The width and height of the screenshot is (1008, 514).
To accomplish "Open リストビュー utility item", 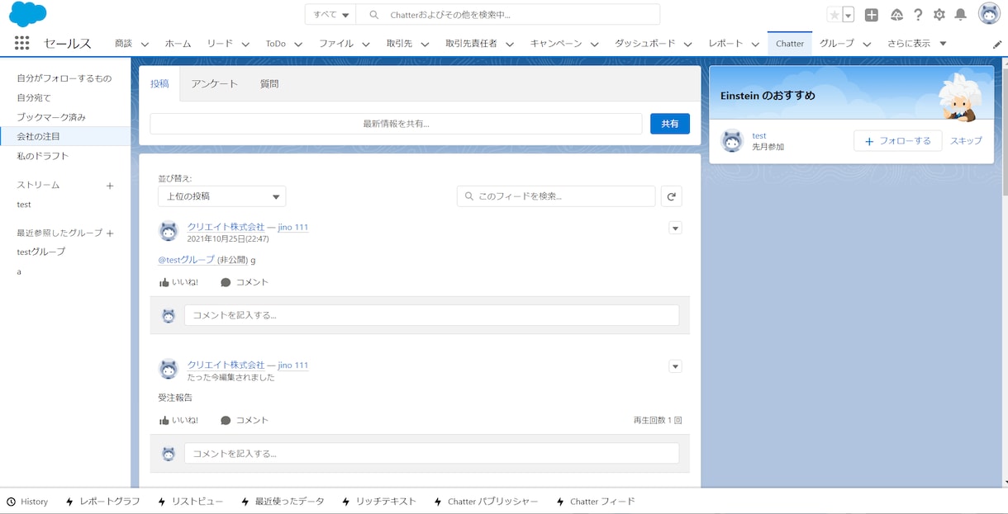I will coord(190,502).
